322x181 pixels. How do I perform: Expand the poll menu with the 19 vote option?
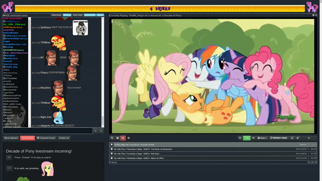click(9, 157)
